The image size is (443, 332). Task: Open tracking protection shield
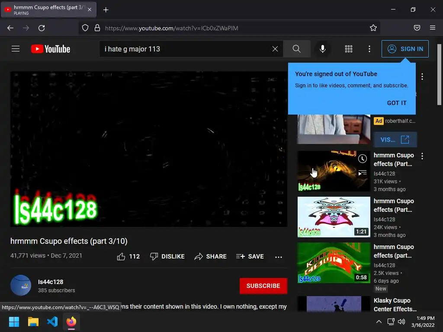click(85, 28)
